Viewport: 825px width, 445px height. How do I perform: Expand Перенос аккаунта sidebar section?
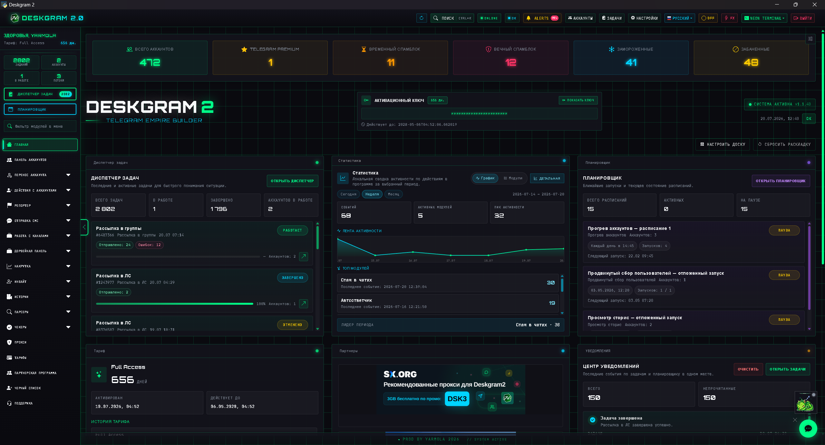coord(40,175)
